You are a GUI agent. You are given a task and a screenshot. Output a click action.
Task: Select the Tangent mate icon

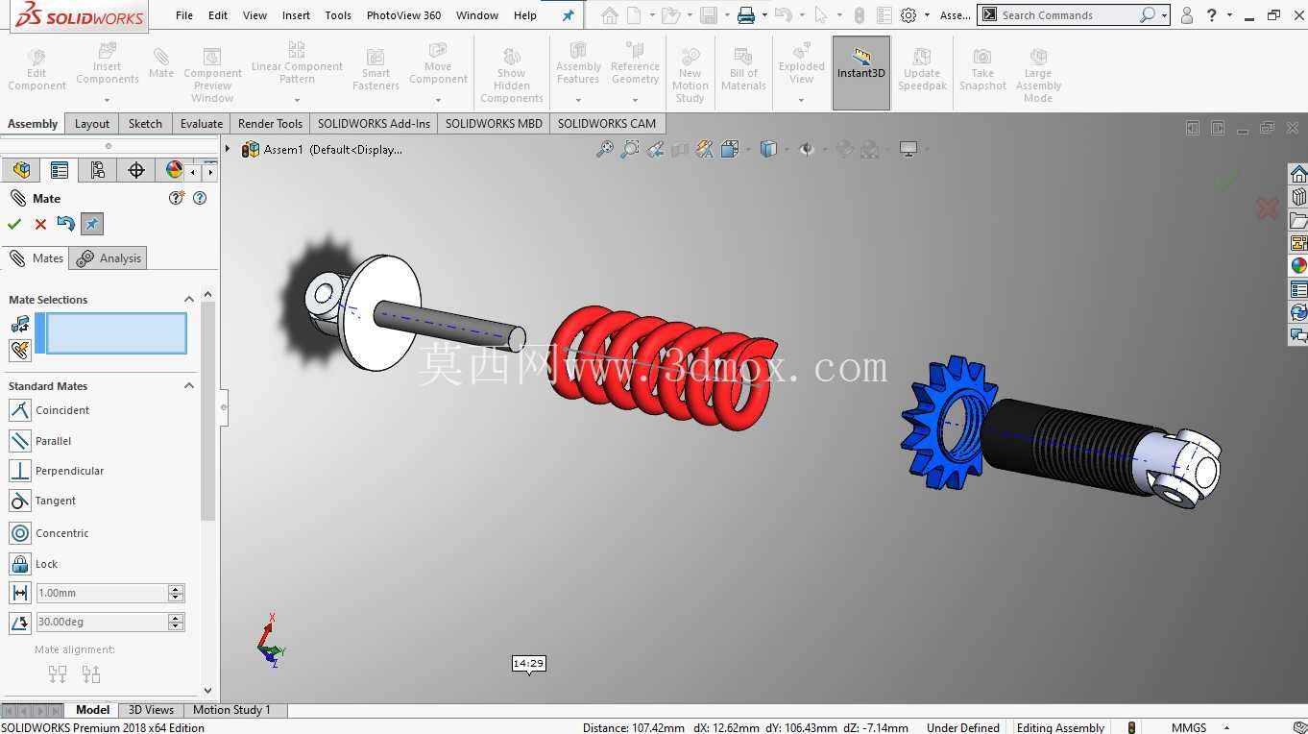point(20,501)
